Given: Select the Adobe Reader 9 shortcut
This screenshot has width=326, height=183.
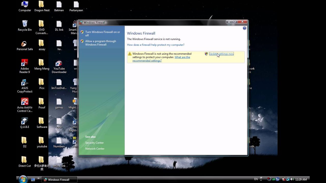Looking at the screenshot, I should pyautogui.click(x=25, y=66).
